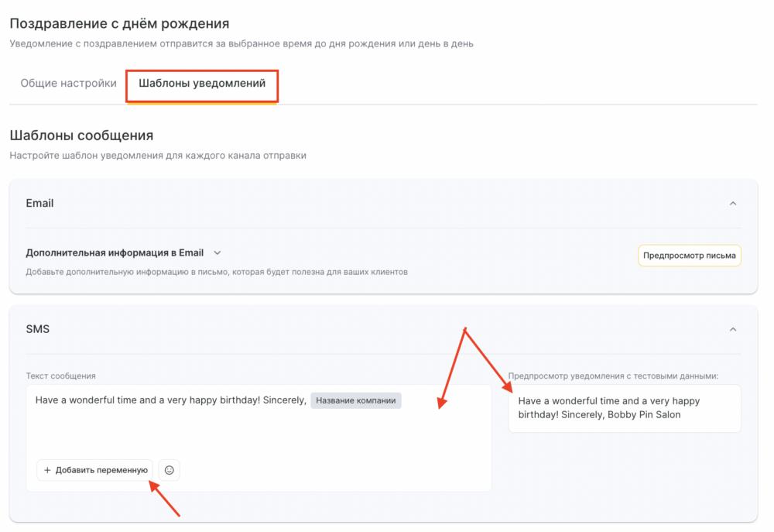Click the SMS notification preview box
The height and width of the screenshot is (532, 774).
click(x=625, y=408)
